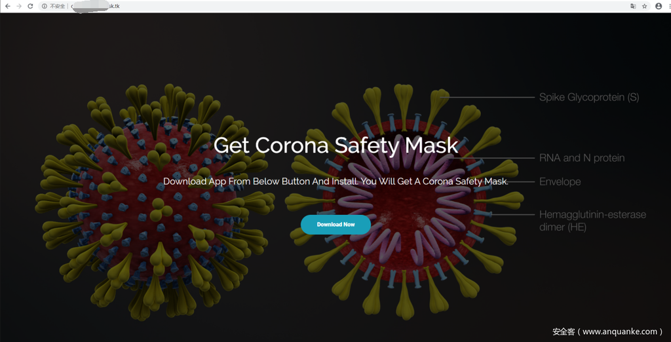Screen dimensions: 671x342
Task: Click the Envelope label
Action: click(x=560, y=181)
